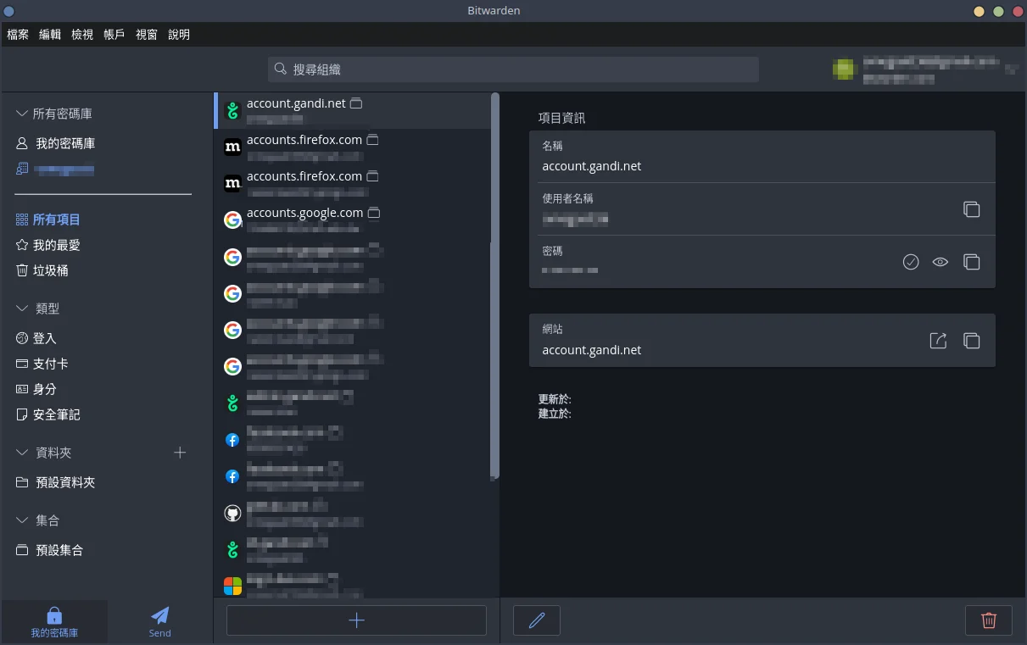1027x645 pixels.
Task: Click the second Facebook icon list entry
Action: 353,476
